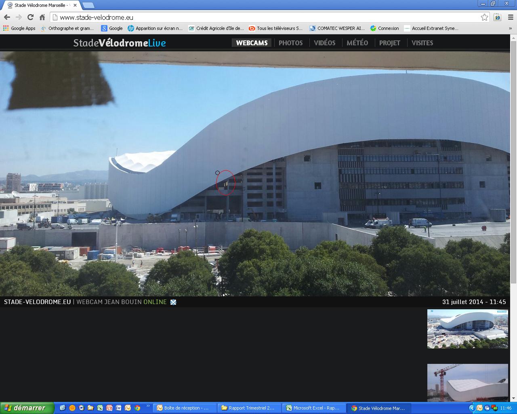Expand hidden system tray icons arrow
The image size is (517, 414).
(471, 408)
